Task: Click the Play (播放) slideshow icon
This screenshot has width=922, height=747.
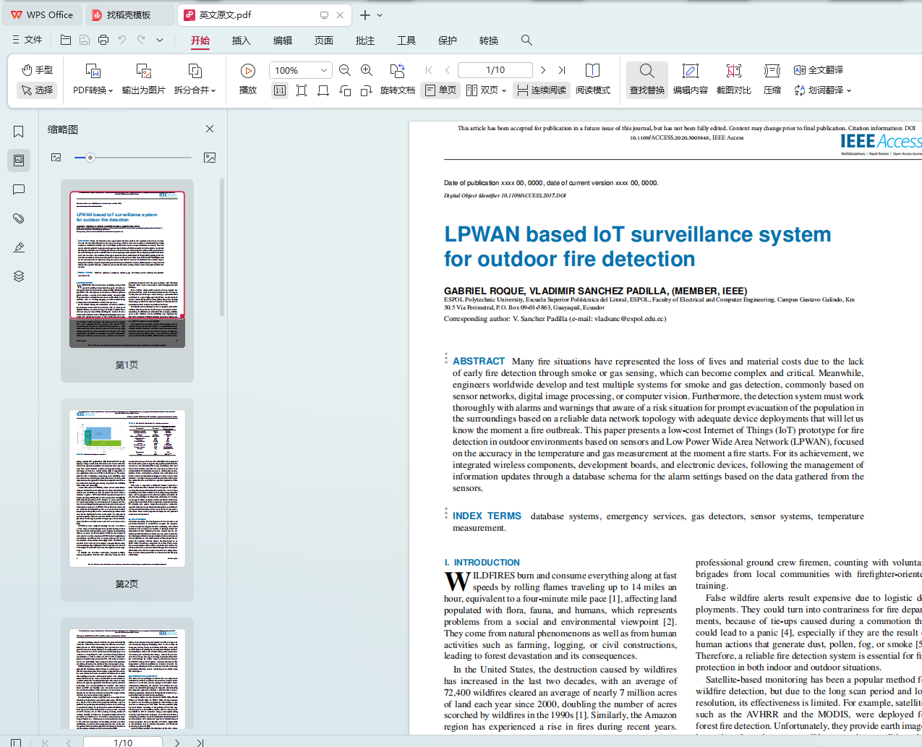Action: [x=248, y=71]
